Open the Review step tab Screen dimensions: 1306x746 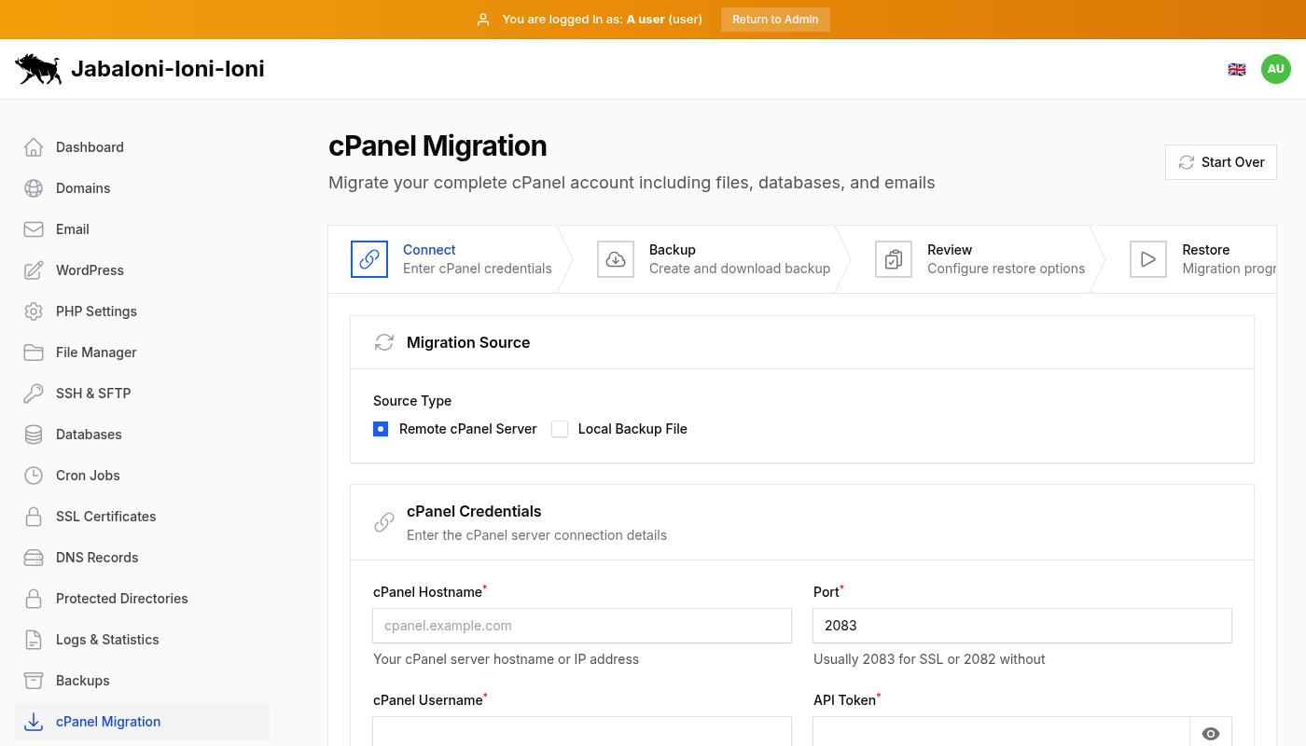pos(950,258)
